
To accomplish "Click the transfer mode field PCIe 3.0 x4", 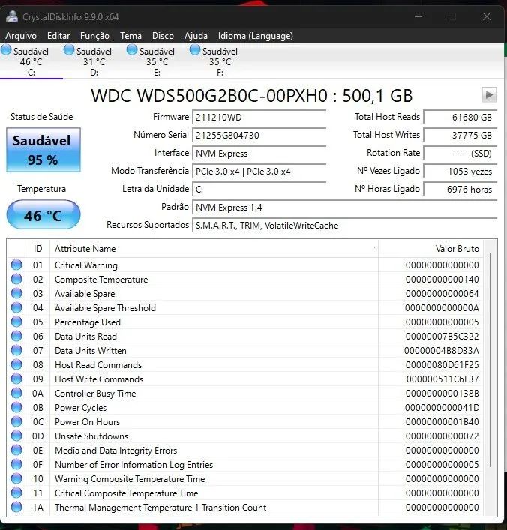I will click(x=259, y=172).
